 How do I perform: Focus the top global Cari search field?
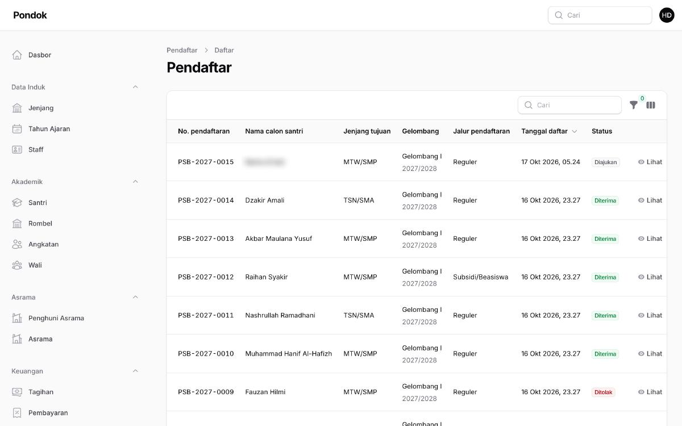[600, 15]
